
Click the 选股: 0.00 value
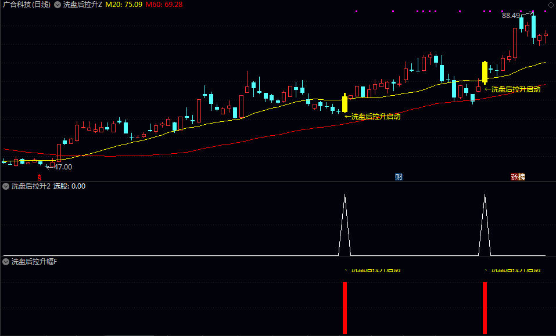pos(69,186)
